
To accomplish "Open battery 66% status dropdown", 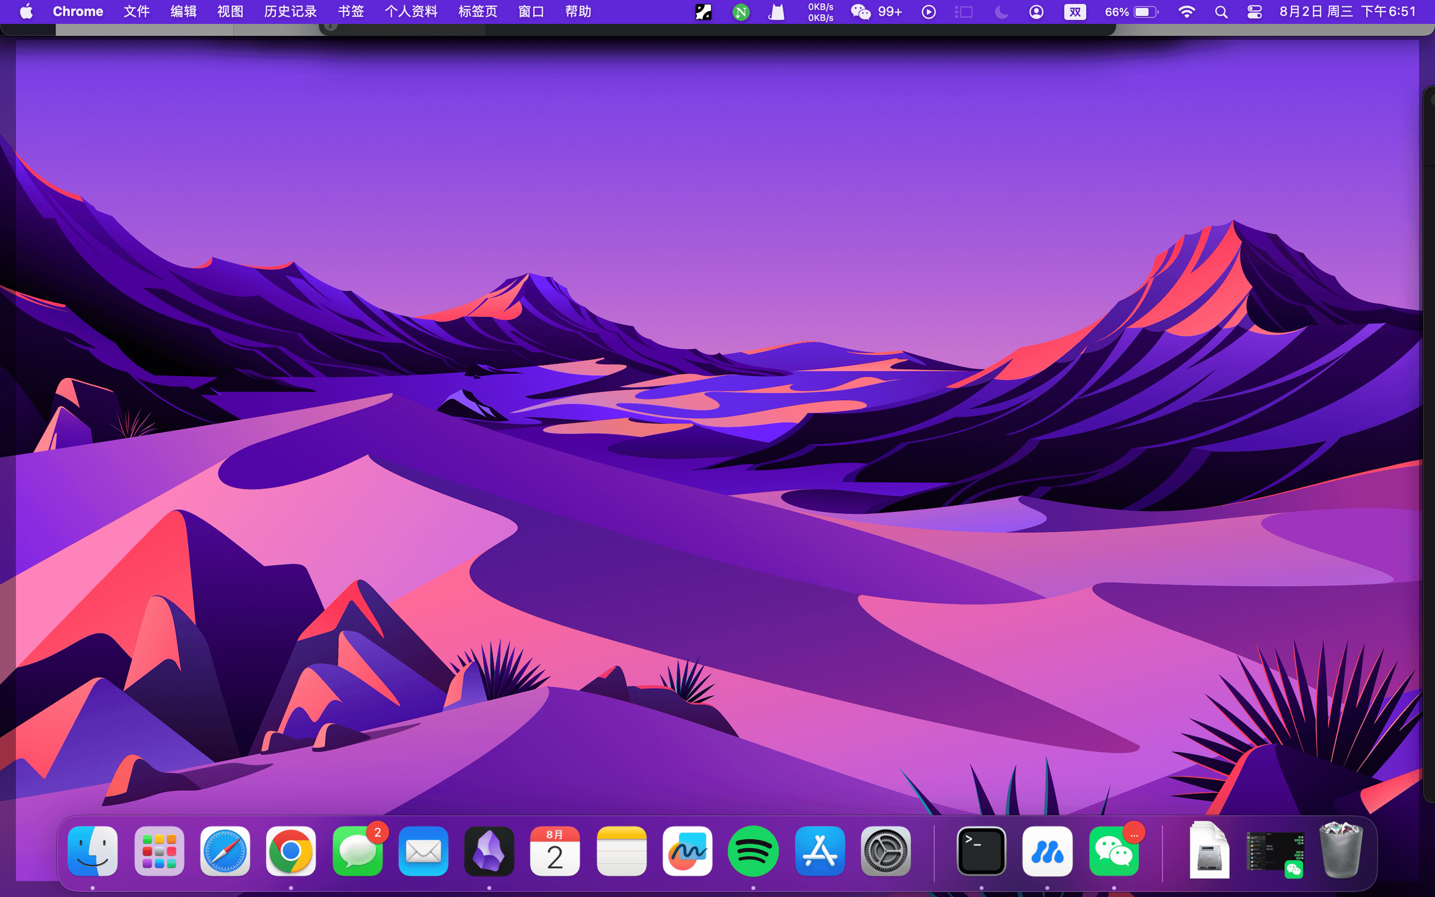I will [1131, 12].
